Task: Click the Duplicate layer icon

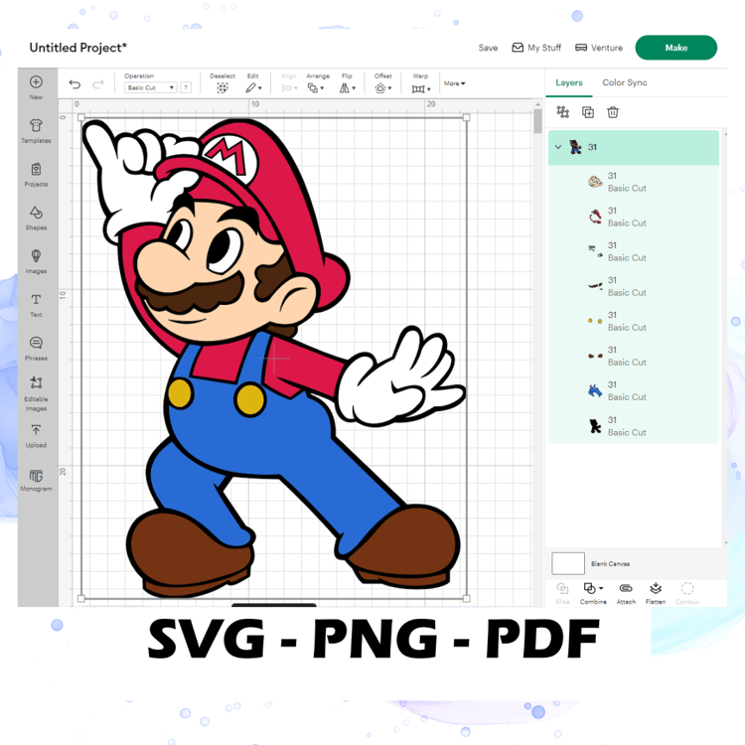Action: pyautogui.click(x=588, y=112)
